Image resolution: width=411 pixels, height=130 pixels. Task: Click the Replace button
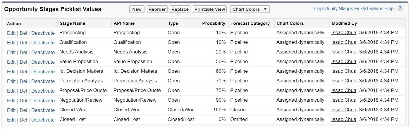tap(180, 9)
